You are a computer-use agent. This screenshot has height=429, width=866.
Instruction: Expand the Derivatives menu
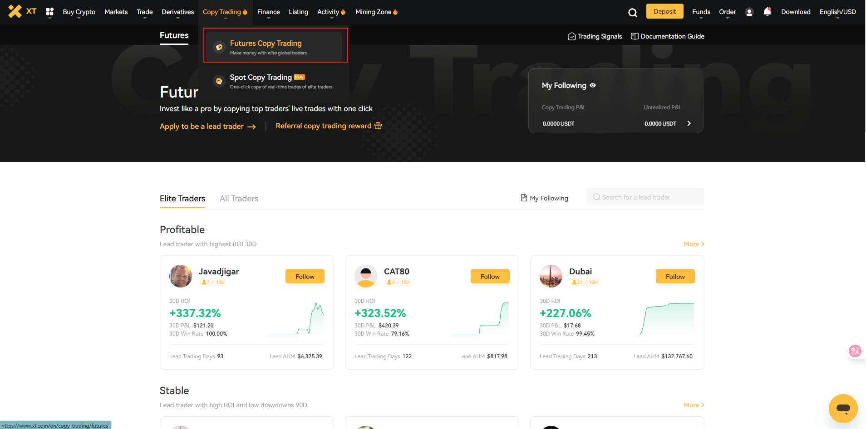(x=177, y=12)
